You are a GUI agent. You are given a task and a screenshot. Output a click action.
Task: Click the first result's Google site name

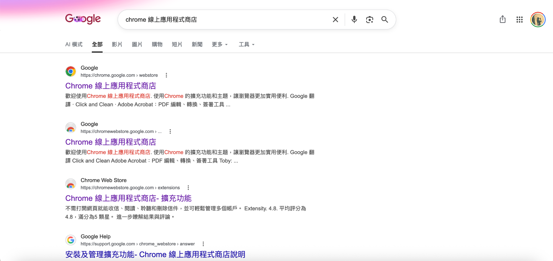coord(89,68)
